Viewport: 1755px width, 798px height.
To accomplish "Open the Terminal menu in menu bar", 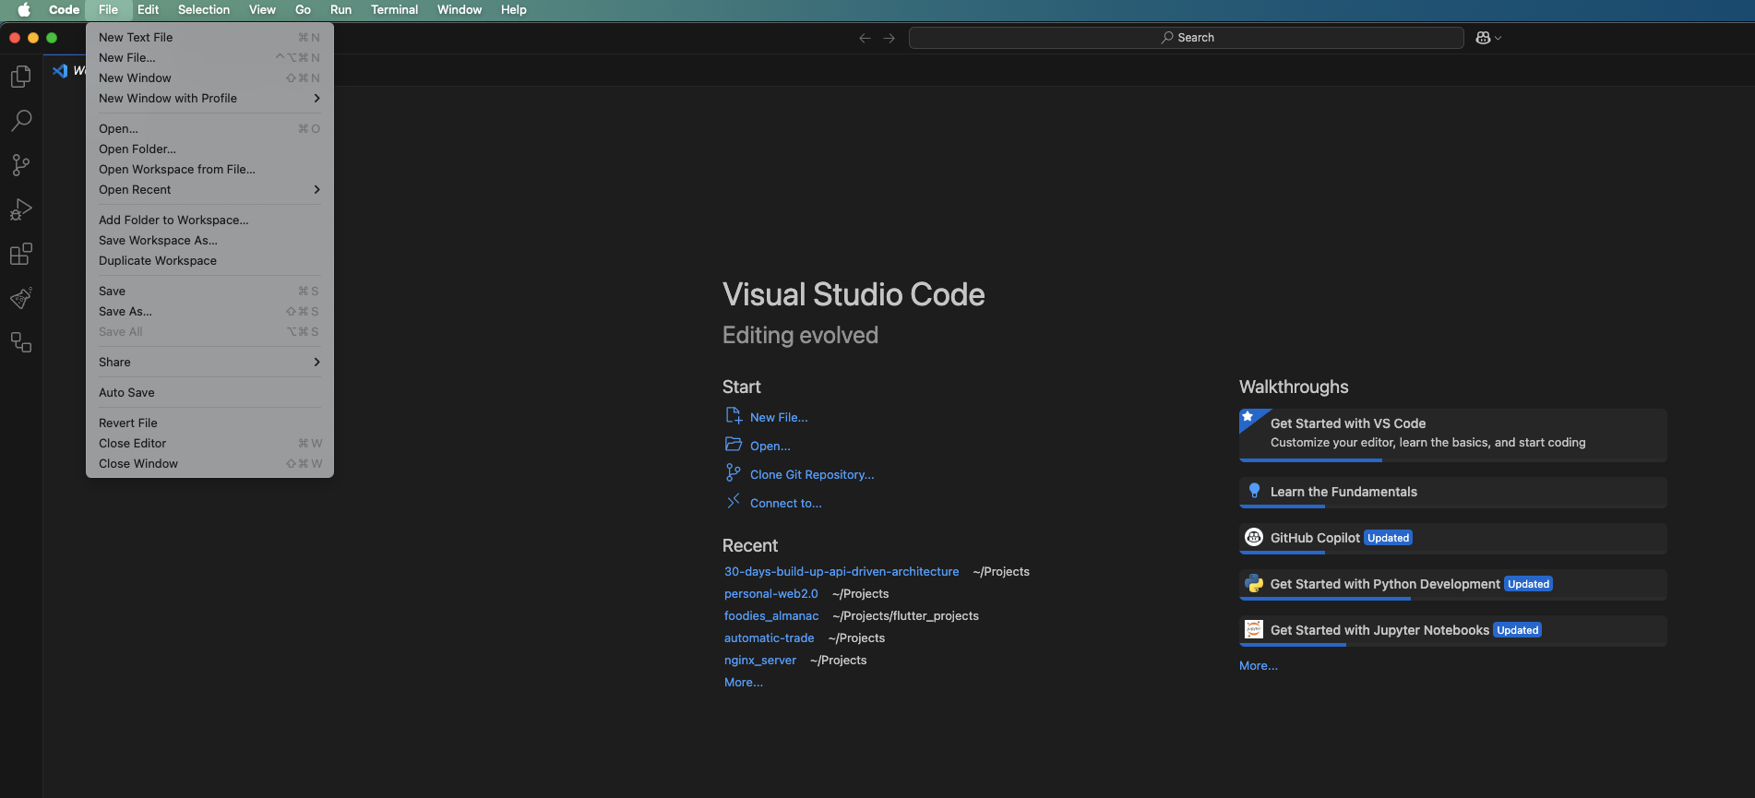I will pos(394,9).
